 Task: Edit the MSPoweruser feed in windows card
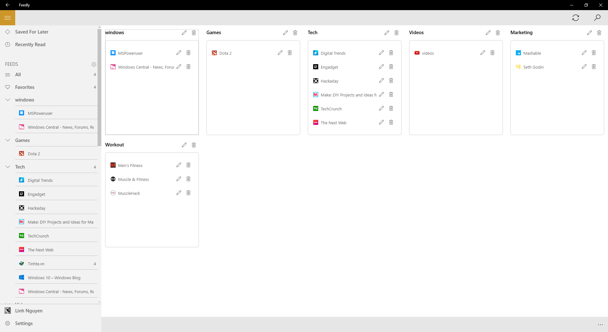(179, 53)
